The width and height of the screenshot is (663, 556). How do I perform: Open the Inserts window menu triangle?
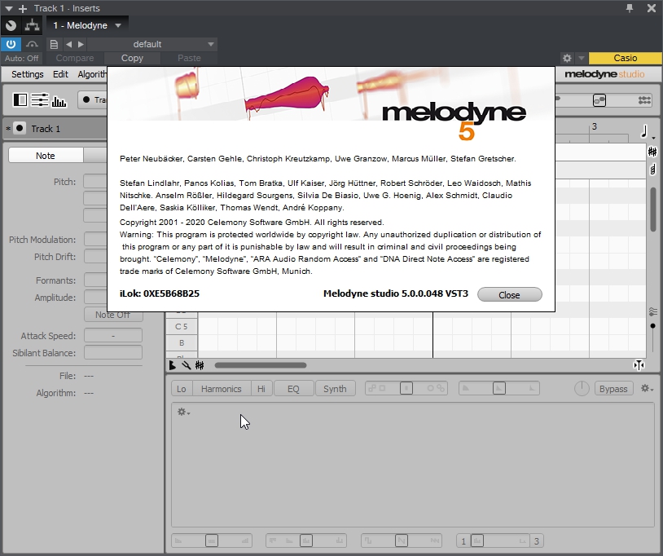[x=8, y=8]
